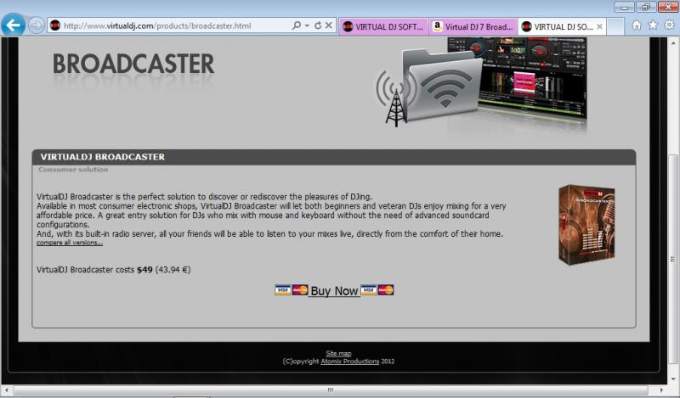This screenshot has width=680, height=398.
Task: Click the horizontal scrollbar left arrow
Action: pos(6,390)
